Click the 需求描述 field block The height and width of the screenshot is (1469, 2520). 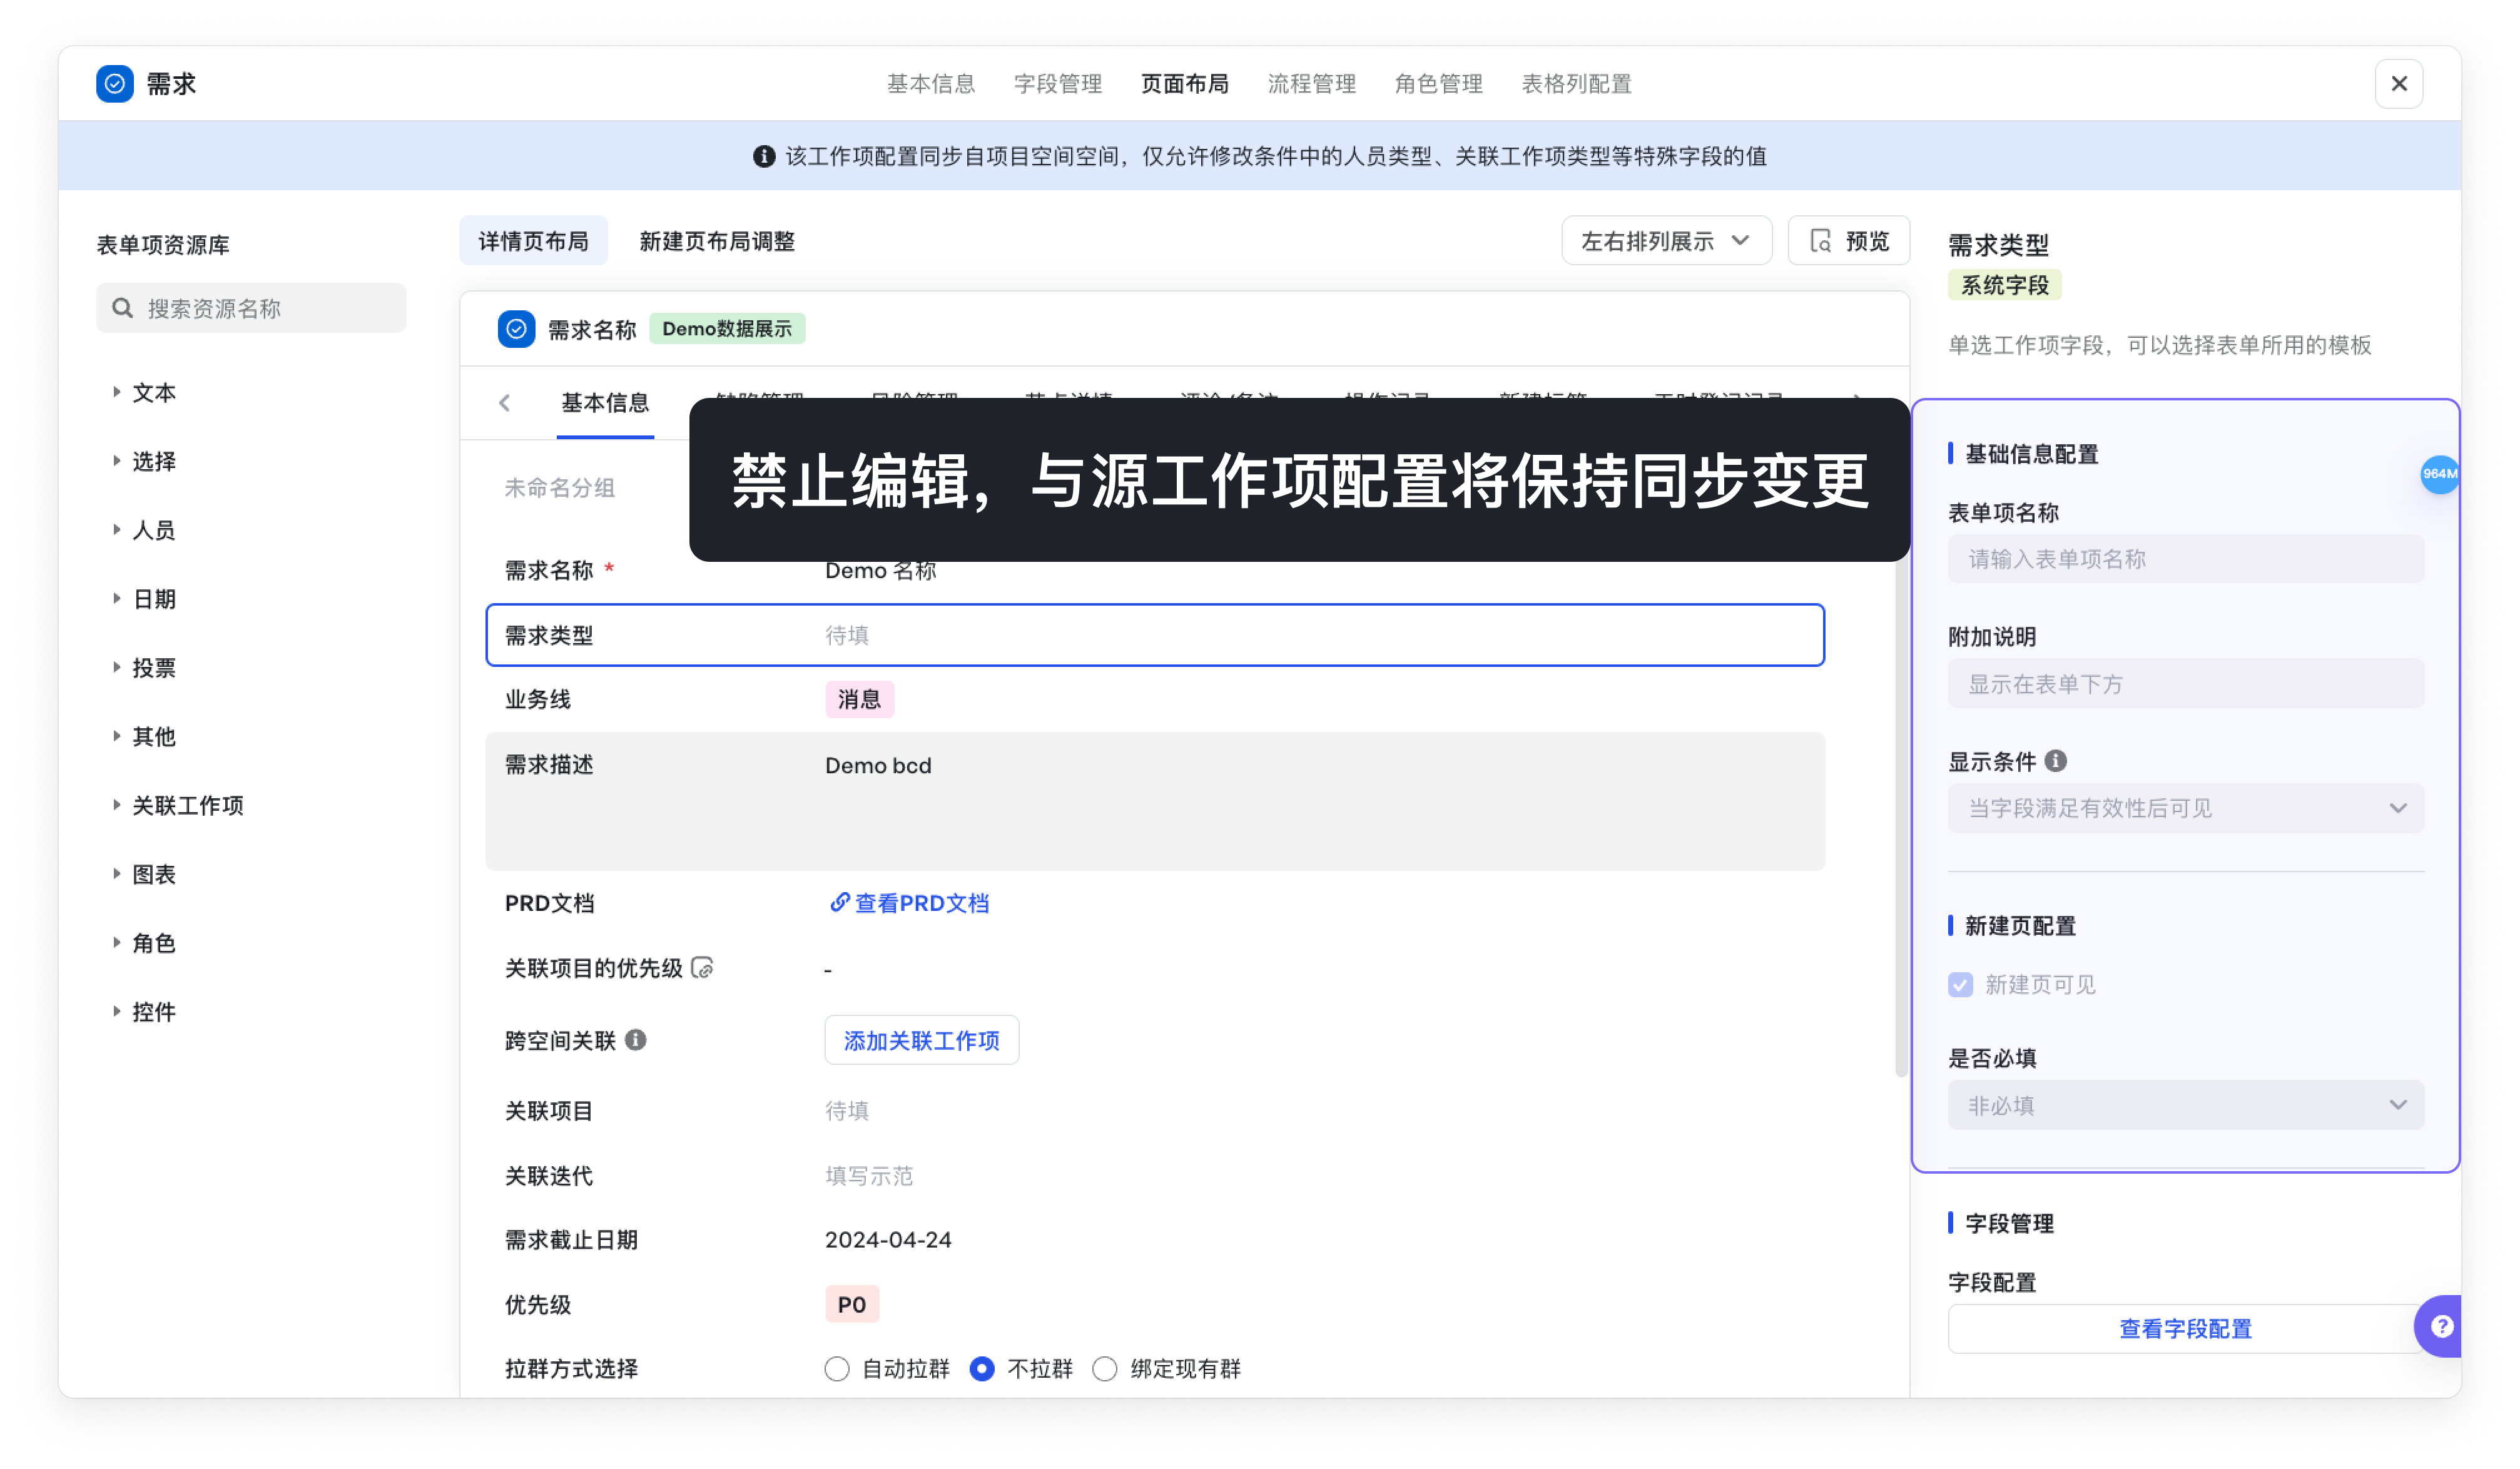point(1155,801)
